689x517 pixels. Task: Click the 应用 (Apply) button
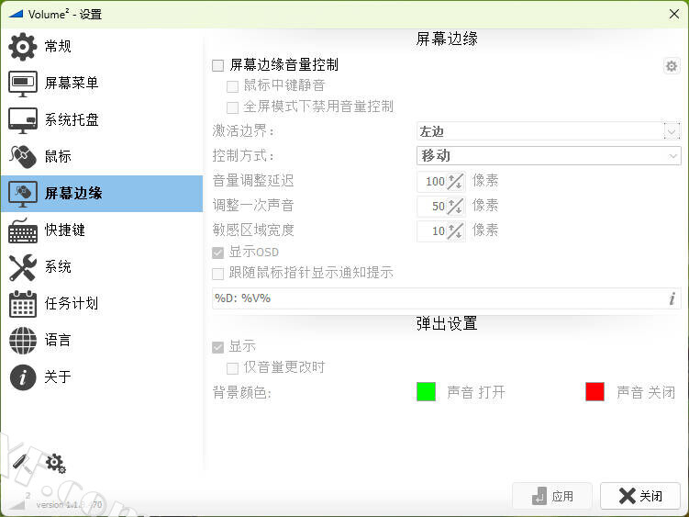[552, 496]
